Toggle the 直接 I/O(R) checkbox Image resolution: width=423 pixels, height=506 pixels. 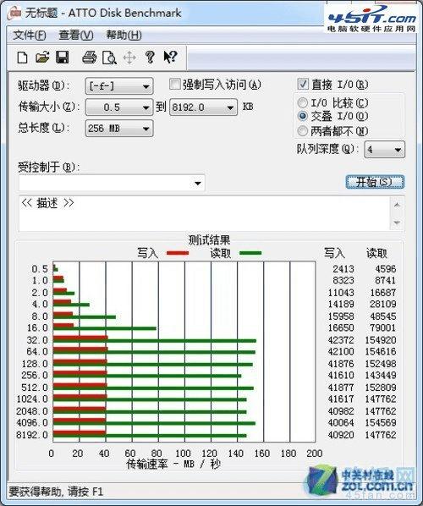point(303,85)
